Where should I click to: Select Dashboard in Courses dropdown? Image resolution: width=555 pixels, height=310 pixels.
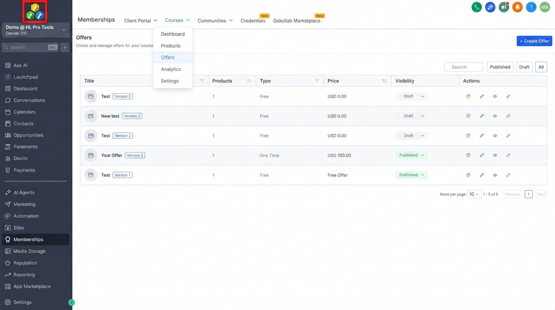tap(173, 34)
